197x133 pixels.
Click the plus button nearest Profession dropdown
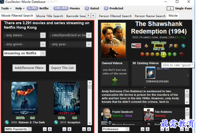(x=147, y=129)
